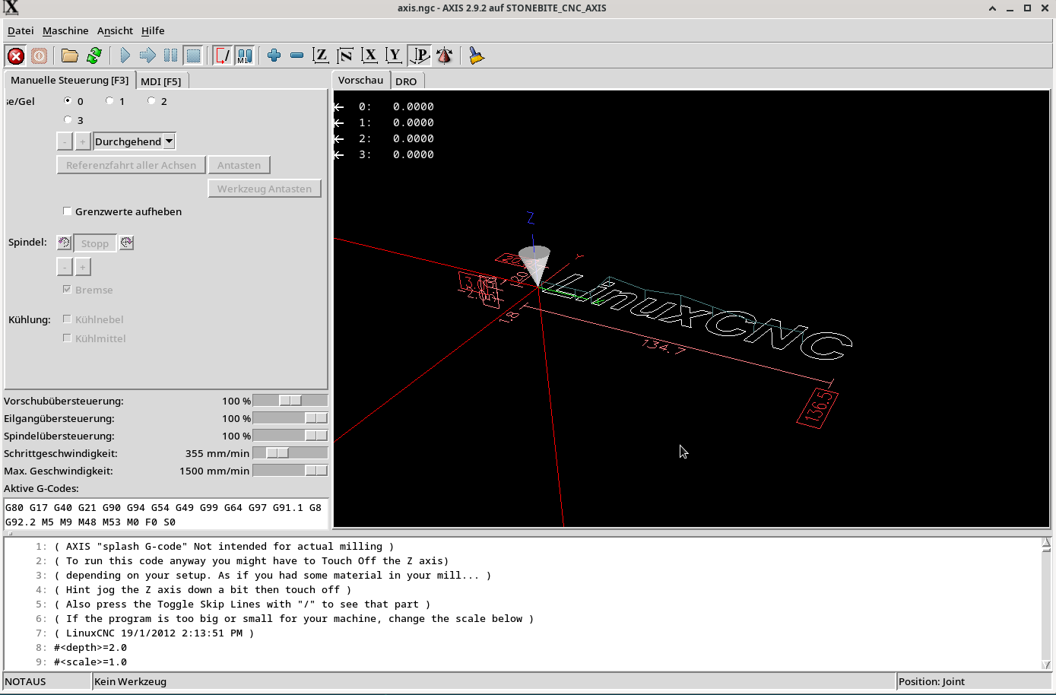Toggle optional pause M1 icon
Viewport: 1056px width, 695px height.
pos(245,56)
